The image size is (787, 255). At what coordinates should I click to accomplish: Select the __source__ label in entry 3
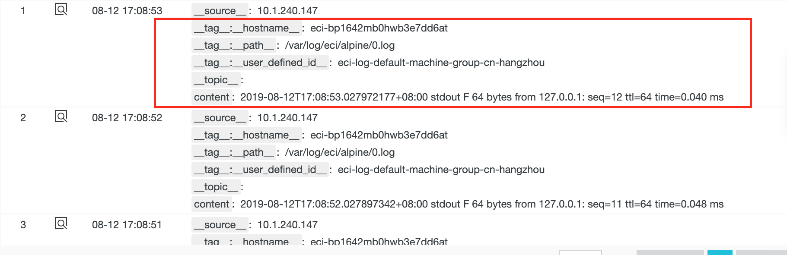(220, 224)
